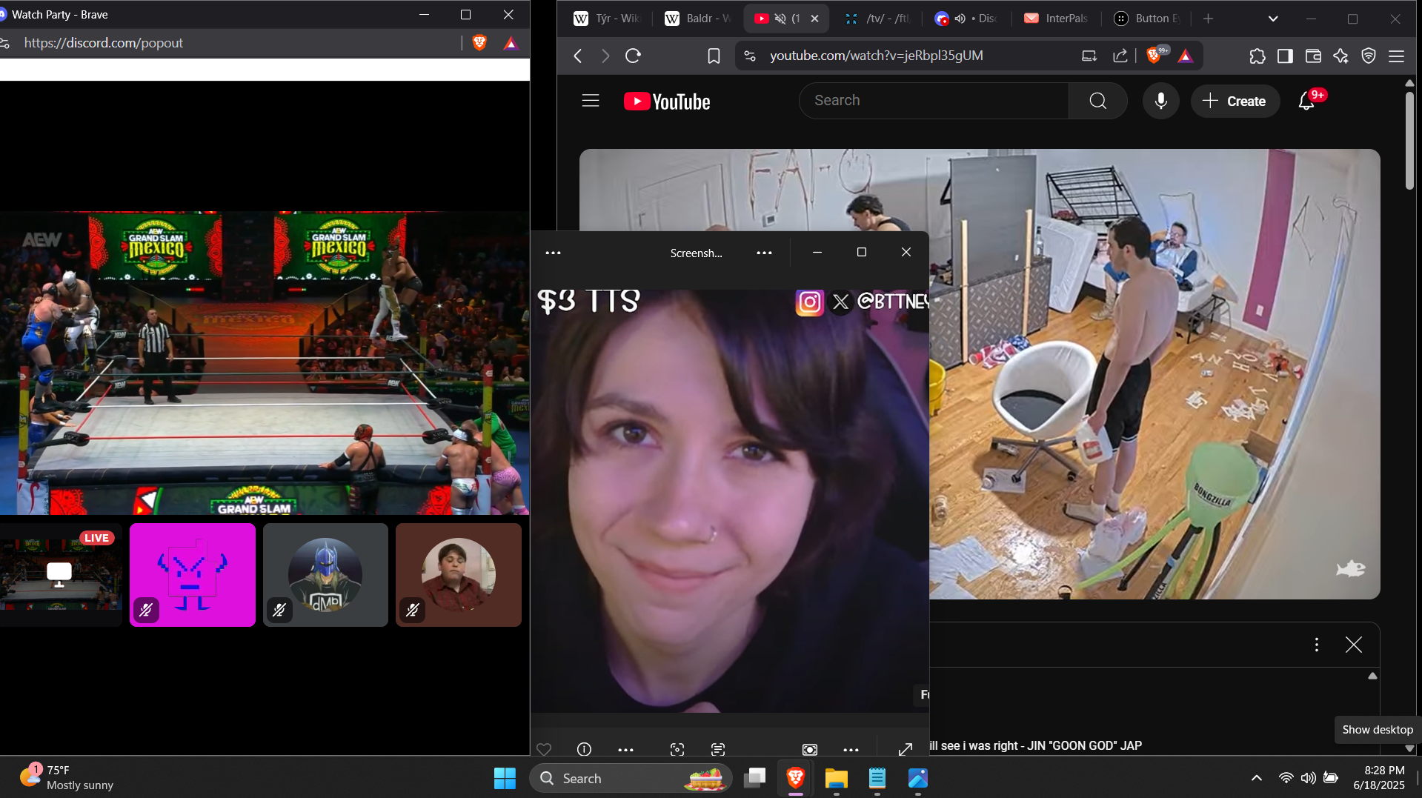Open the YouTube panel three-dot menu
Image resolution: width=1422 pixels, height=798 pixels.
click(1317, 645)
